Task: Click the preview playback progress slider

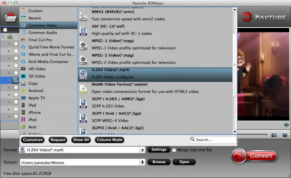Action: [252, 134]
